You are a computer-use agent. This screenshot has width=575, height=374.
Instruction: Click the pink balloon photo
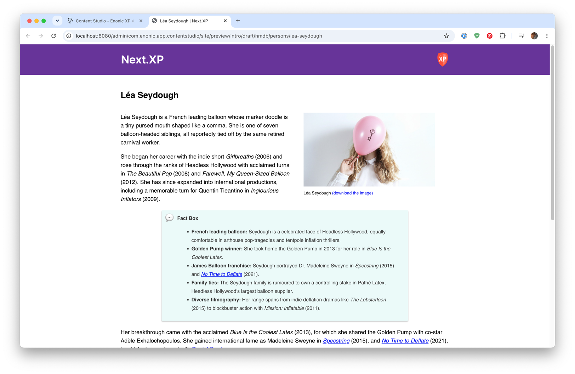coord(369,149)
